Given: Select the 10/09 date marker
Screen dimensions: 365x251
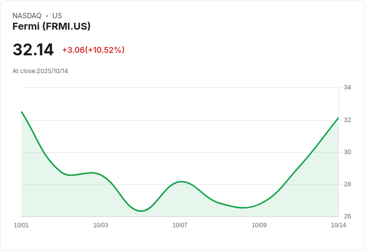Looking at the screenshot, I should 259,225.
